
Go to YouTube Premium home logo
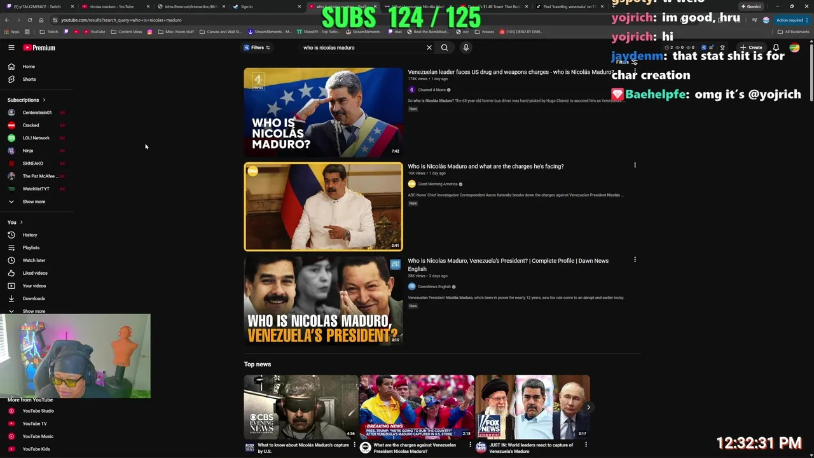tap(39, 48)
